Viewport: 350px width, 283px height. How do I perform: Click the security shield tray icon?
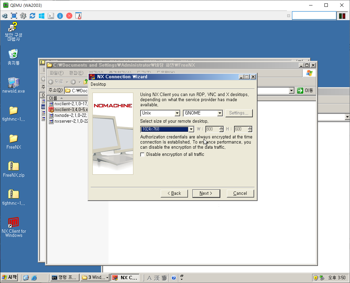click(x=316, y=278)
